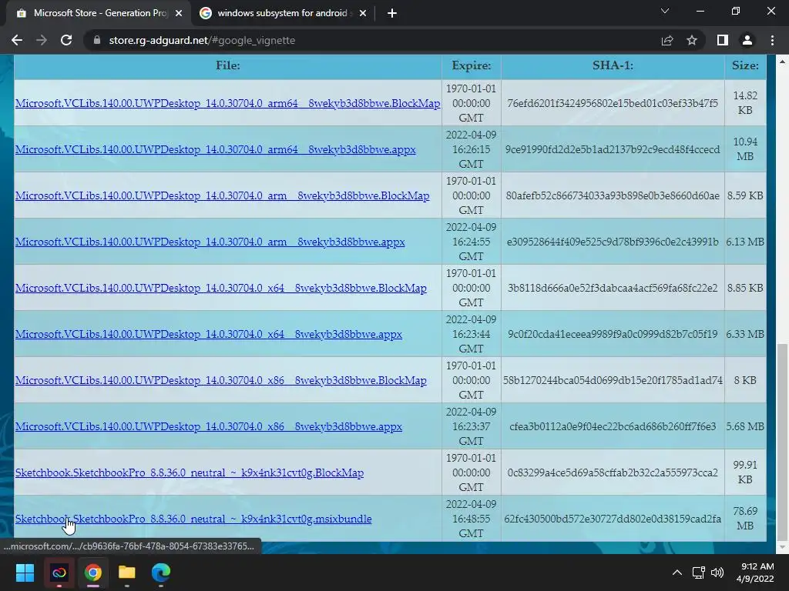
Task: Switch to the Microsoft Store - Generation Project tab
Action: click(x=99, y=13)
